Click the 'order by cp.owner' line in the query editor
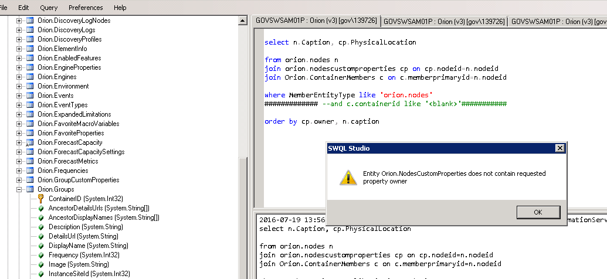607x279 pixels. coord(322,121)
